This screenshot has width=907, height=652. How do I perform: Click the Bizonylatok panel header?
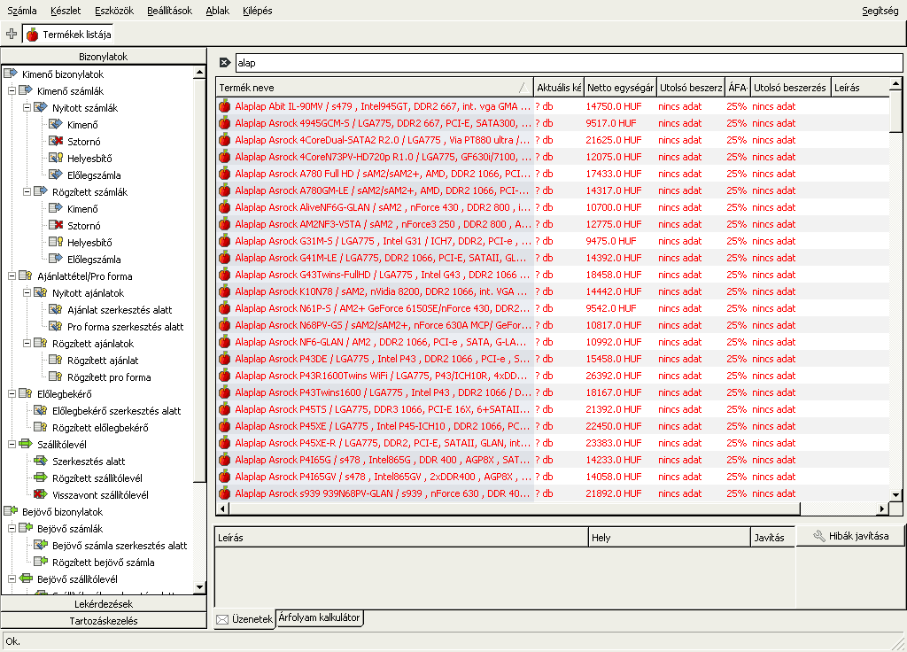104,56
